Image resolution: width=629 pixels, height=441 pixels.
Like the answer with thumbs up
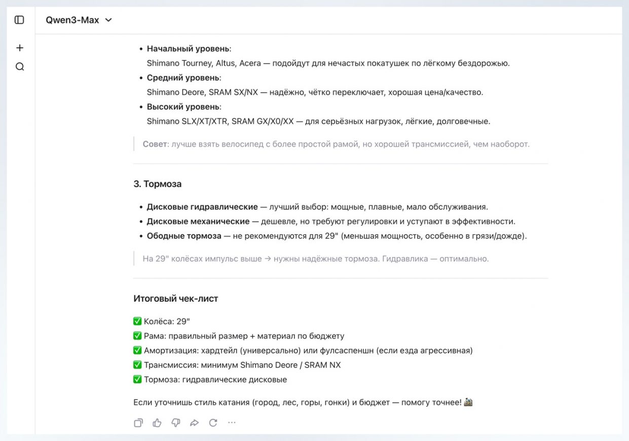tap(157, 423)
